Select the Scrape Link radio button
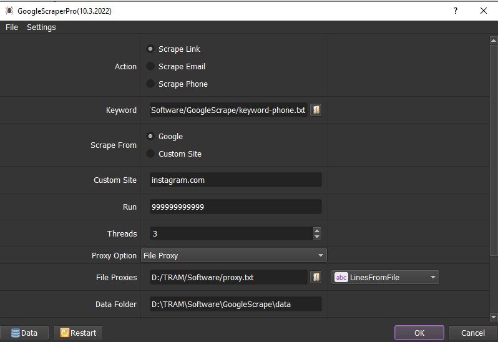Image resolution: width=498 pixels, height=342 pixels. click(150, 49)
